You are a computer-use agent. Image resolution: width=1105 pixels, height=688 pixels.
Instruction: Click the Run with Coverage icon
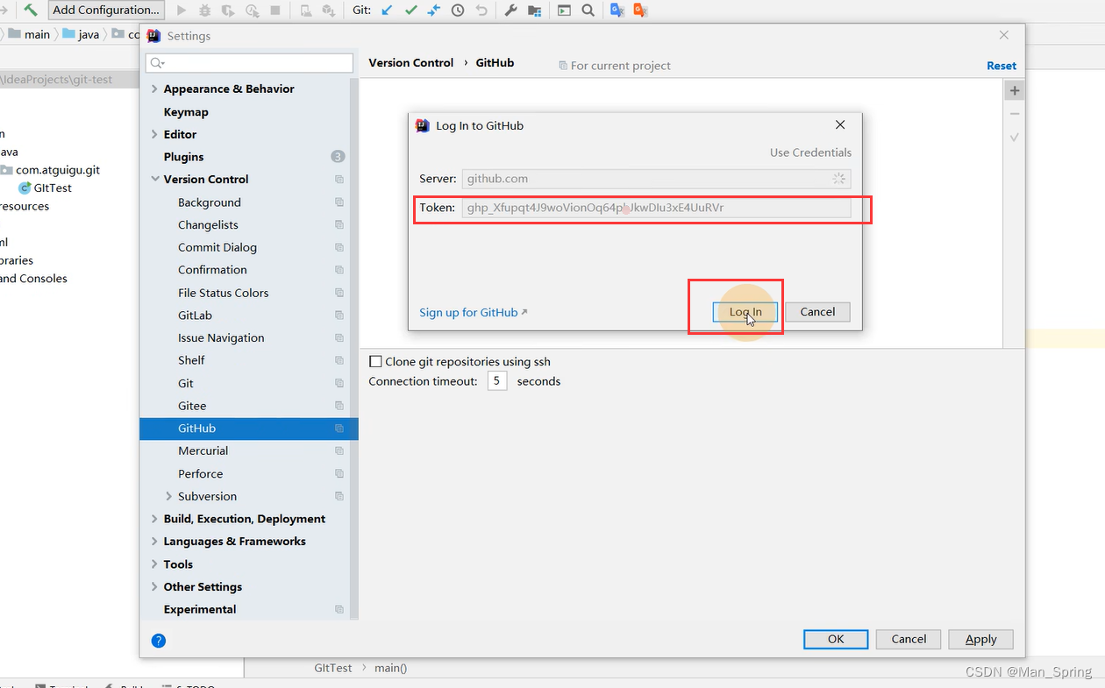point(228,11)
